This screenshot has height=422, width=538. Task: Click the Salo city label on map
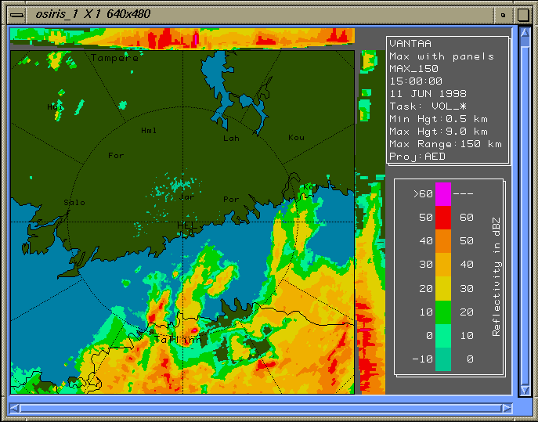[74, 202]
